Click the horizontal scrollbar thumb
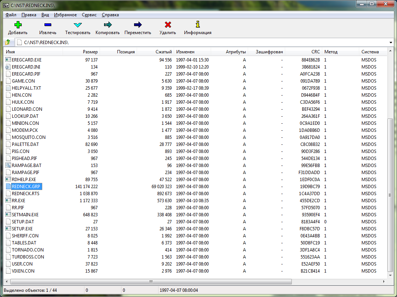This screenshot has height=297, width=397. pos(151,282)
